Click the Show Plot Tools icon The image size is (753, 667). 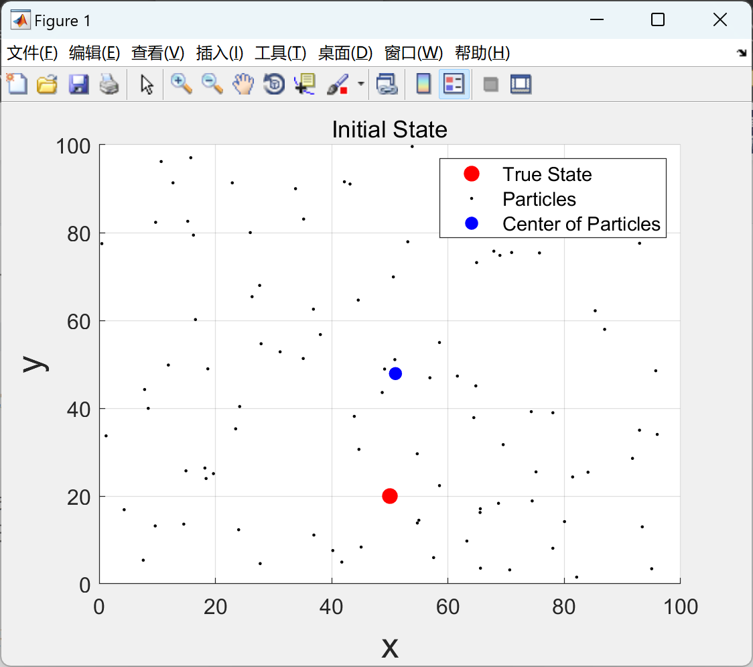[521, 84]
